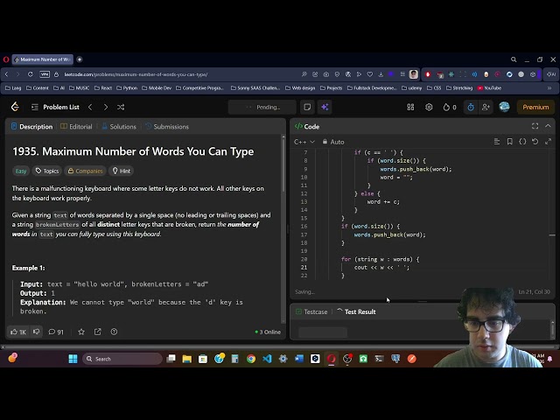The width and height of the screenshot is (560, 420).
Task: Invite a collaborator icon
Action: point(486,107)
